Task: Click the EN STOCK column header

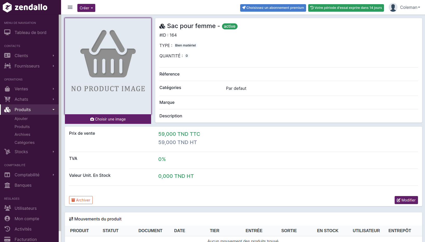Action: click(328, 231)
